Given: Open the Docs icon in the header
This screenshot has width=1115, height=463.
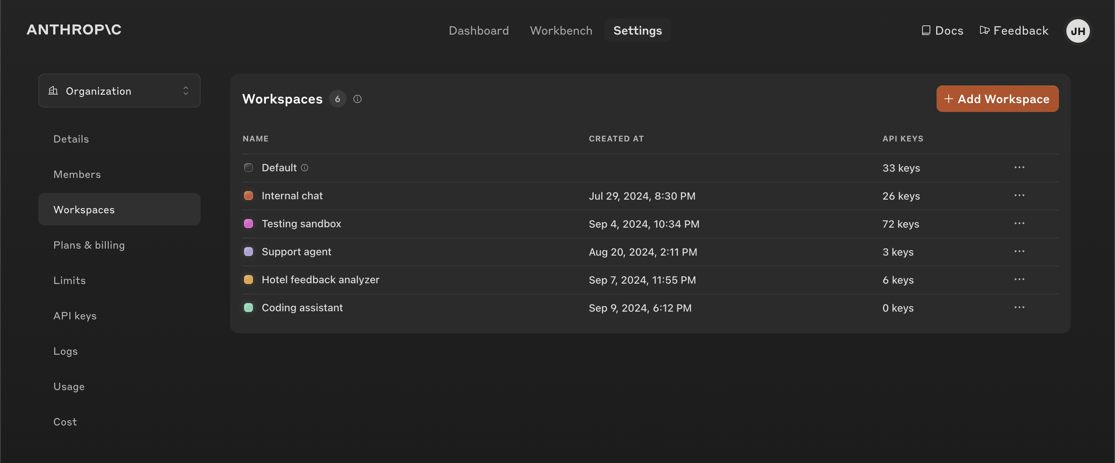Looking at the screenshot, I should pos(926,30).
